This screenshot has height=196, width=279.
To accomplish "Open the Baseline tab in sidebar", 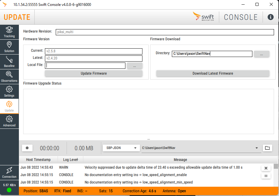I will coord(9,62).
